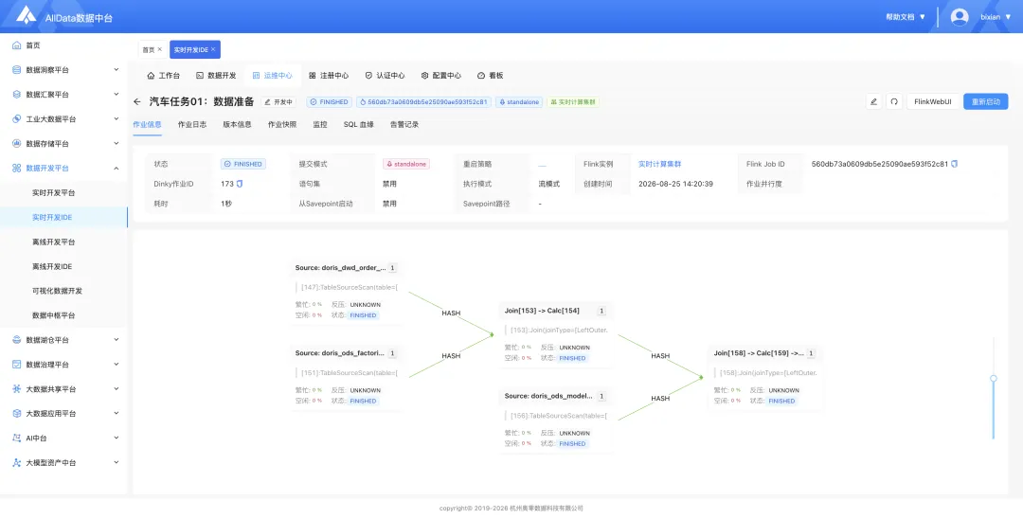This screenshot has width=1023, height=519.
Task: Expand AI中台 menu
Action: pyautogui.click(x=63, y=438)
